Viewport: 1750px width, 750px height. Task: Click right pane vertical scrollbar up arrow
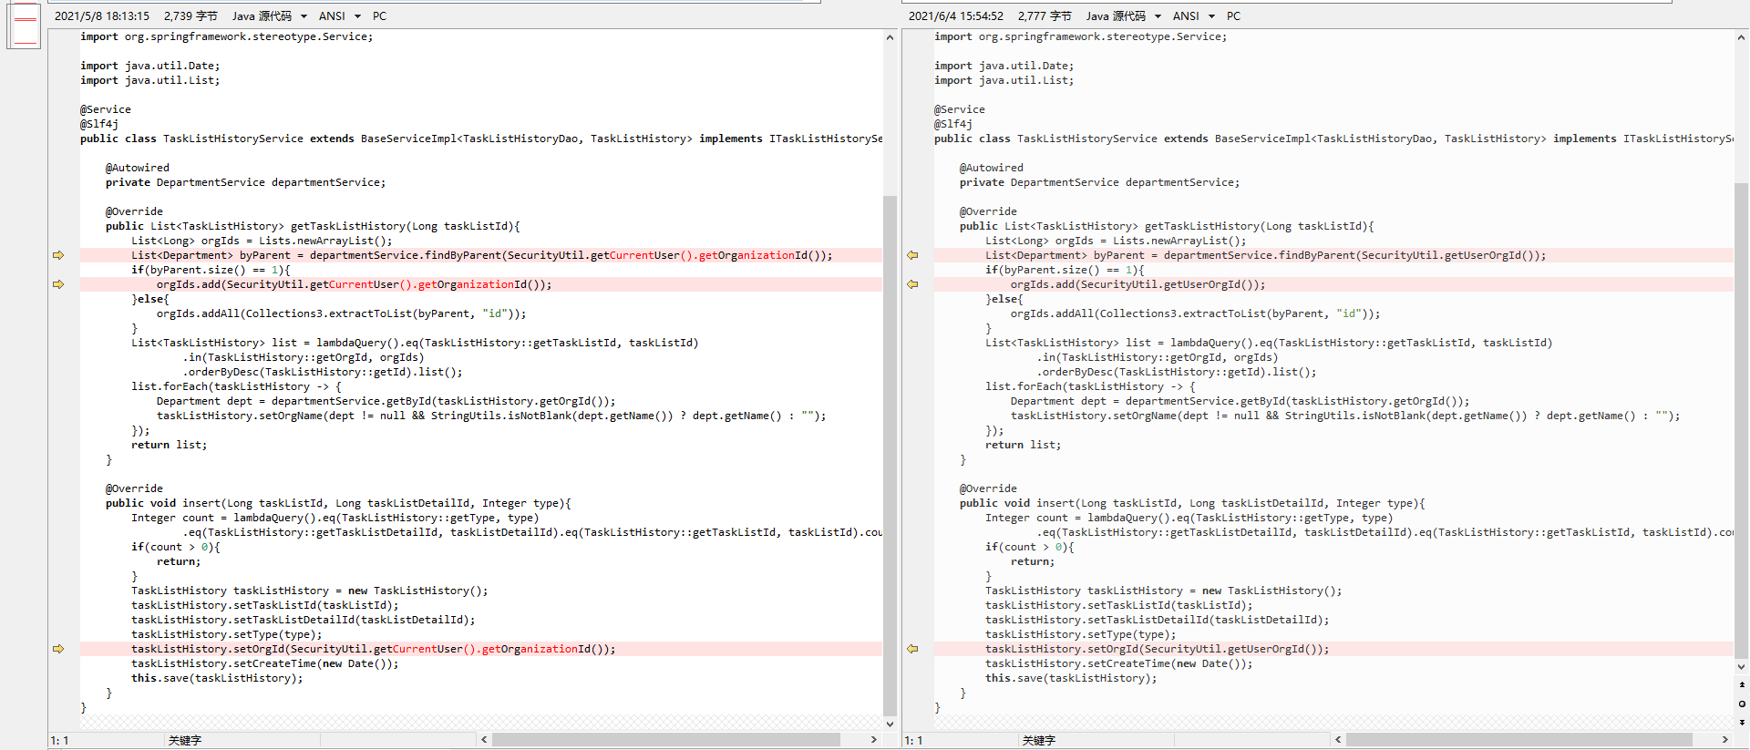(x=1742, y=37)
